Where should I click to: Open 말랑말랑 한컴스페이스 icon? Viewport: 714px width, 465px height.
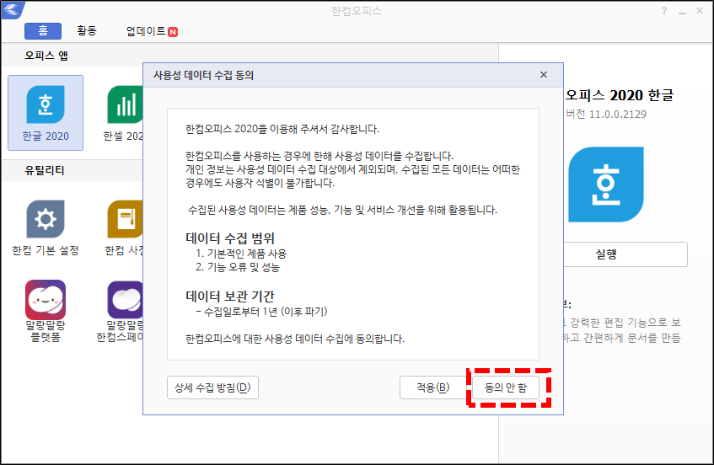tap(125, 299)
